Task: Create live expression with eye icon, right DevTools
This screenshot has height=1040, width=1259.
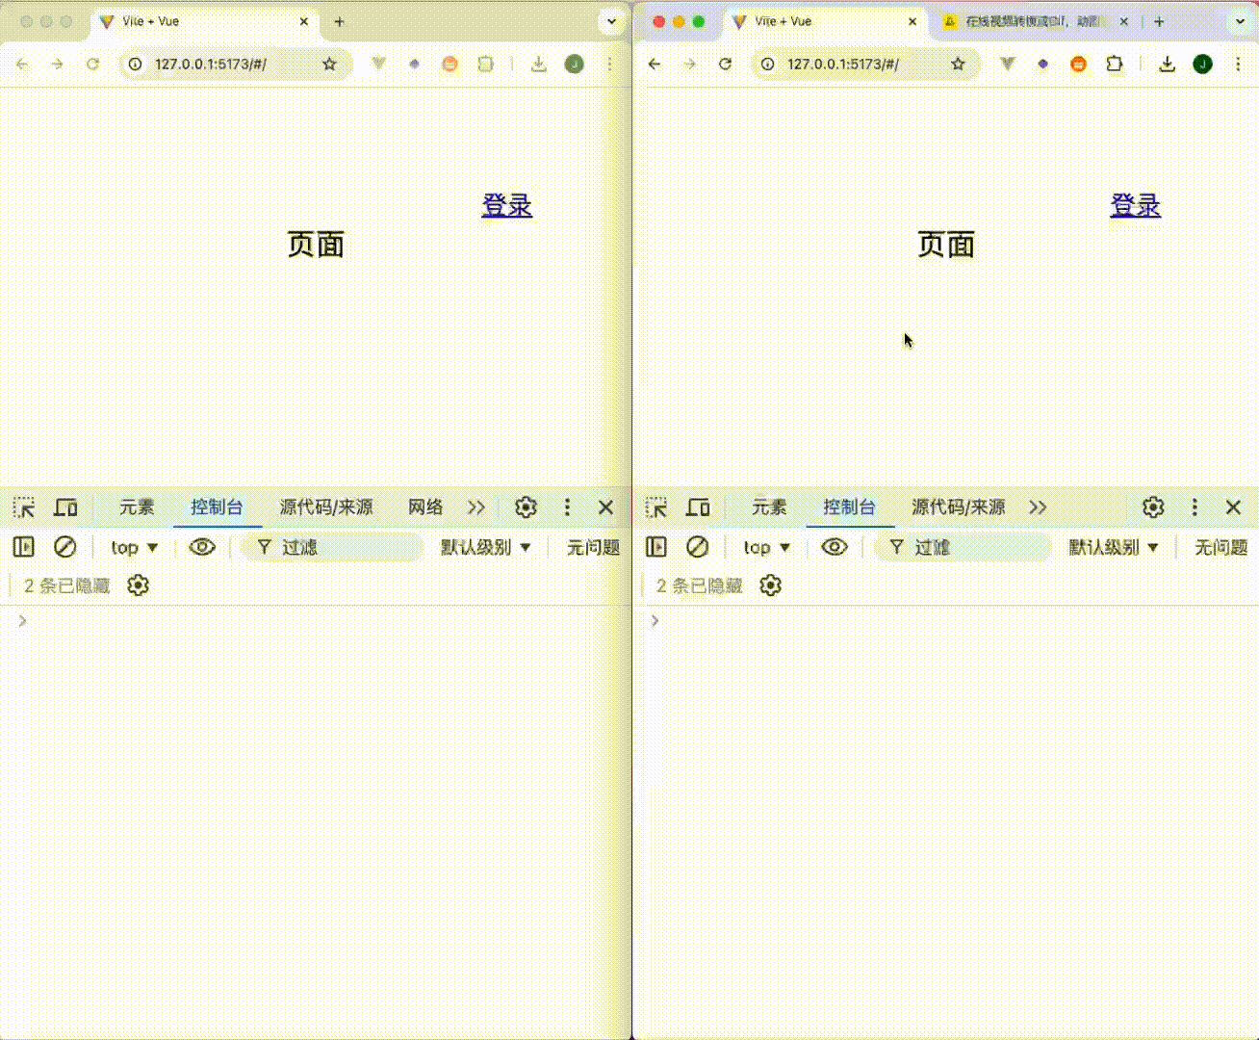Action: (x=835, y=547)
